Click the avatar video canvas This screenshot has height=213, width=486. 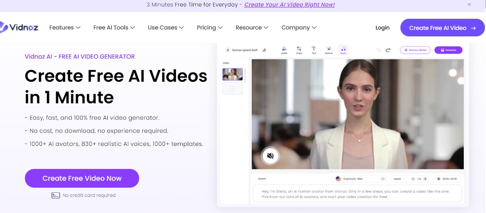click(358, 114)
